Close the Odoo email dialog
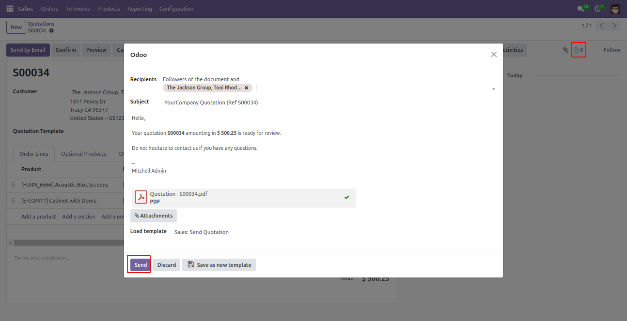Viewport: 627px width, 321px height. [494, 55]
